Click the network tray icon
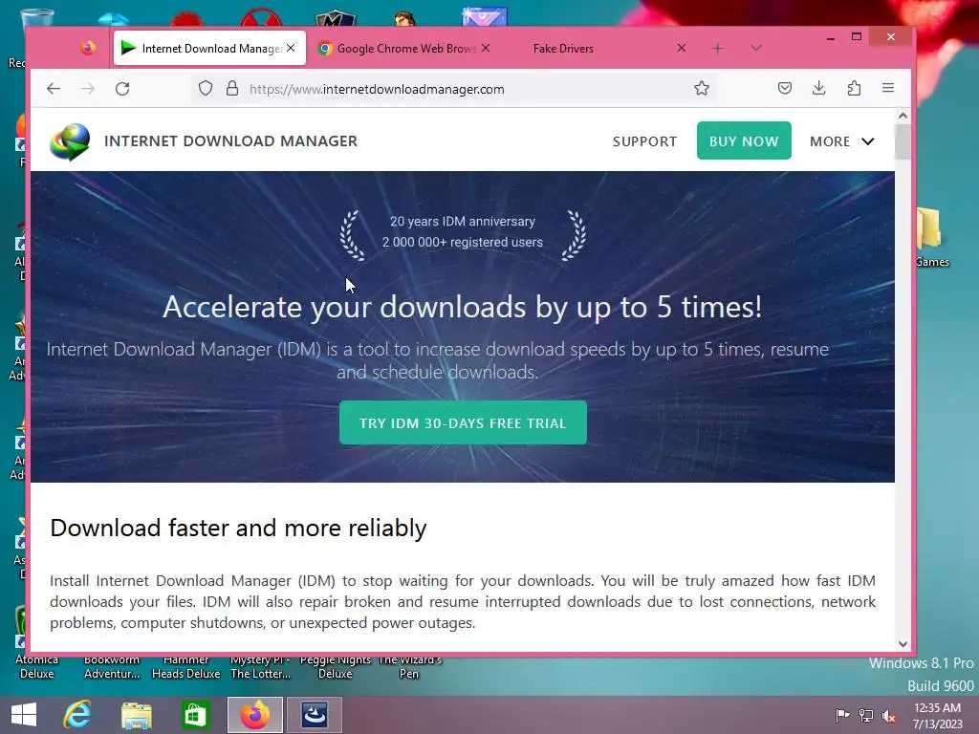This screenshot has width=979, height=734. [x=866, y=715]
